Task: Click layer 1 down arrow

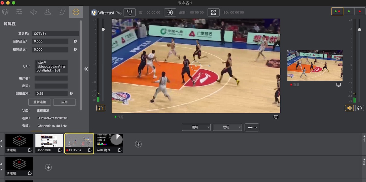Action: 1,146
